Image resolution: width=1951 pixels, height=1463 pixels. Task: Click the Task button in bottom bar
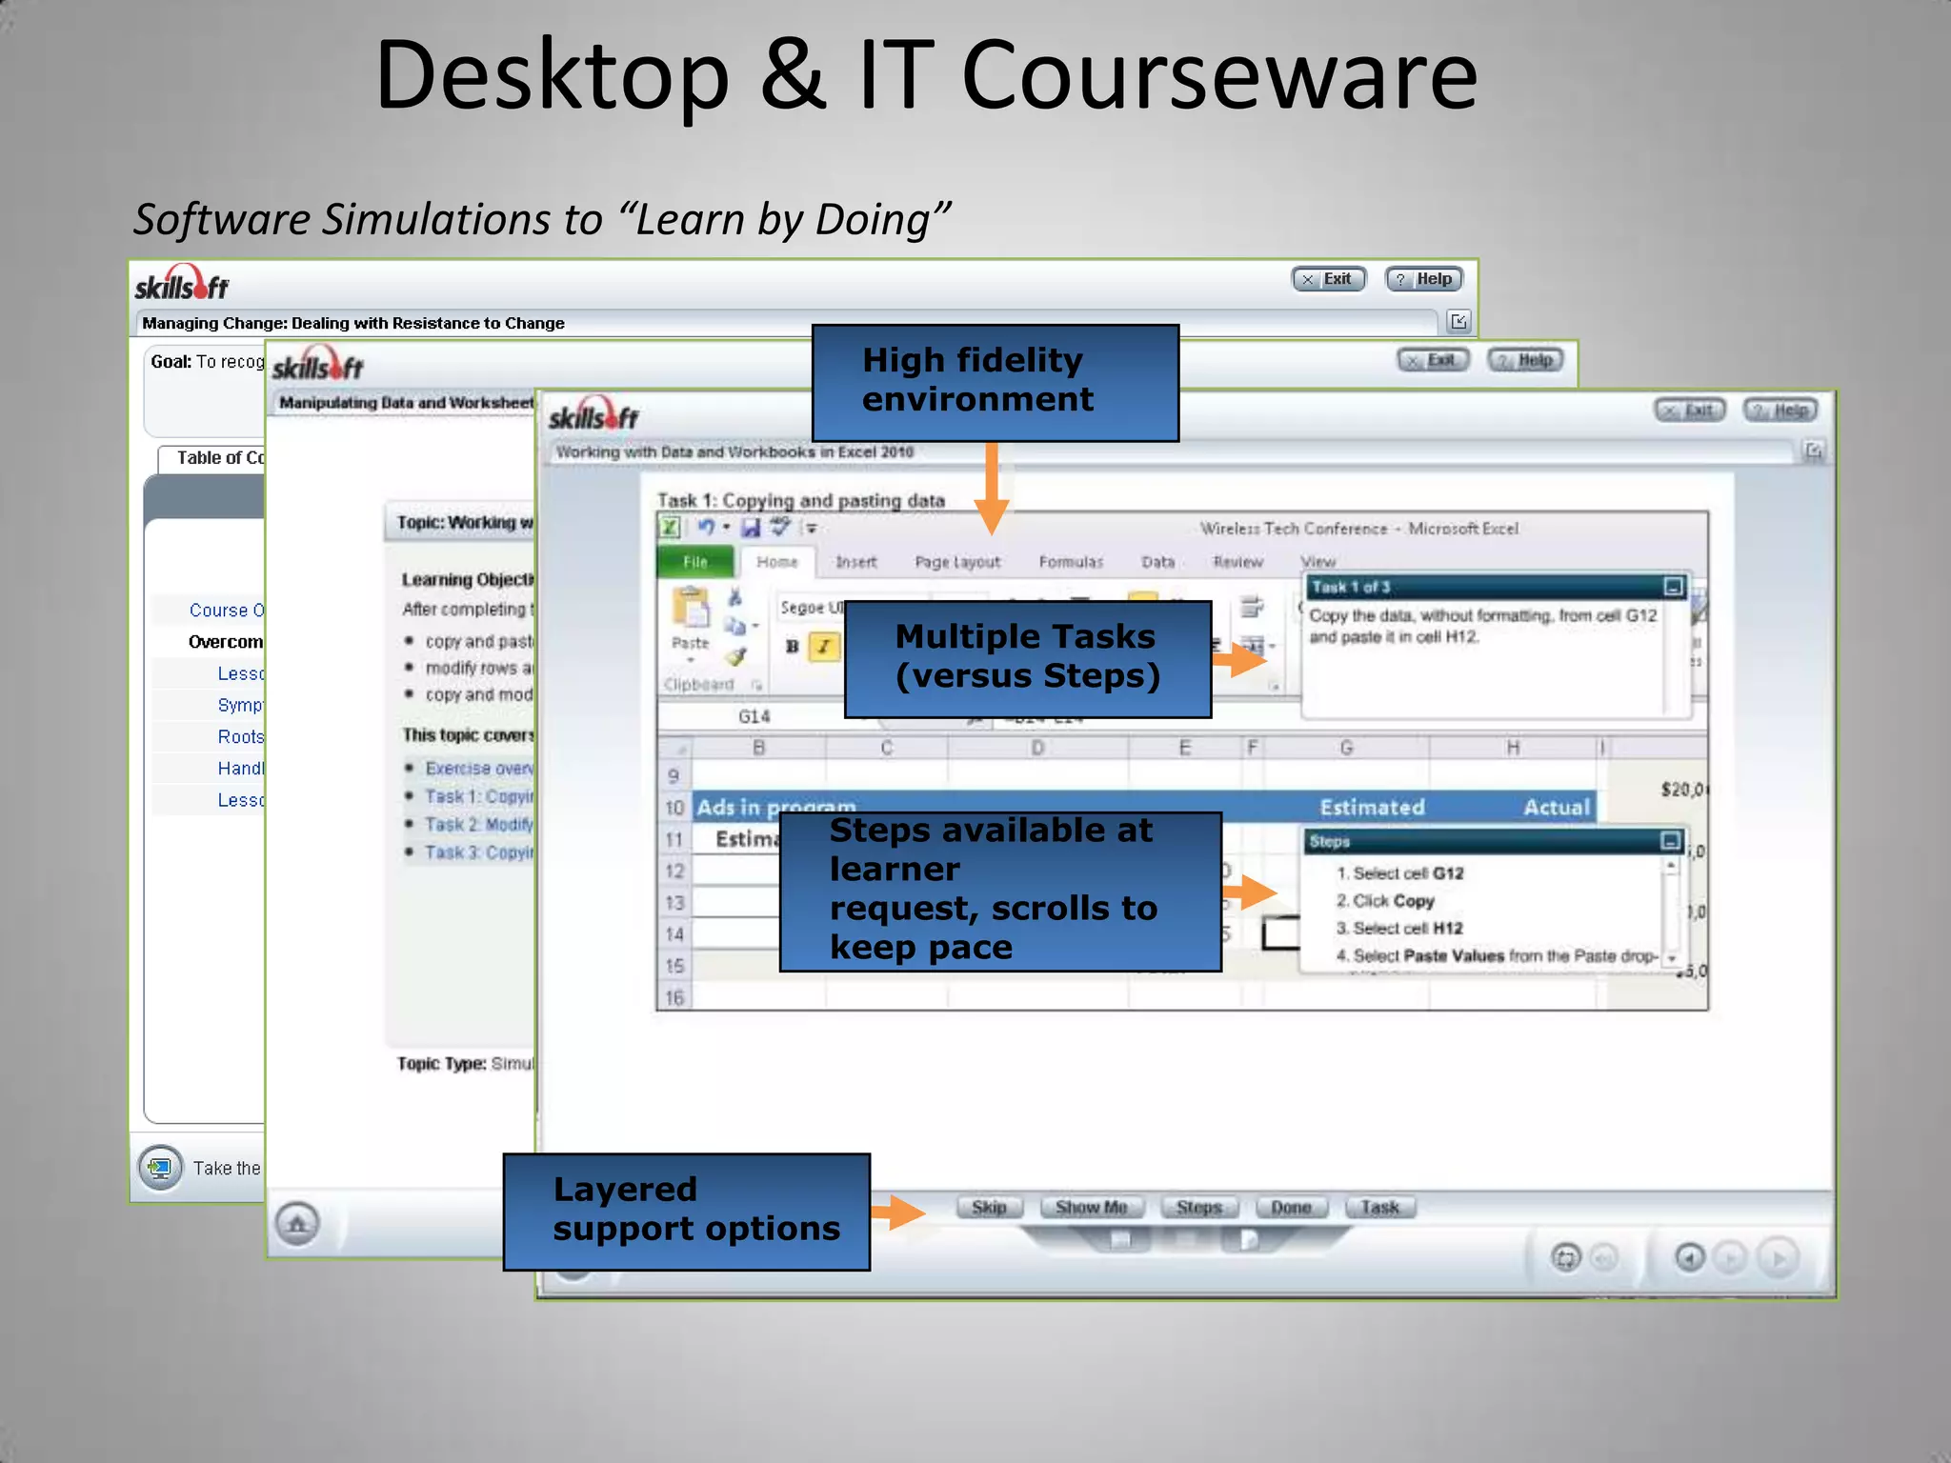tap(1379, 1207)
